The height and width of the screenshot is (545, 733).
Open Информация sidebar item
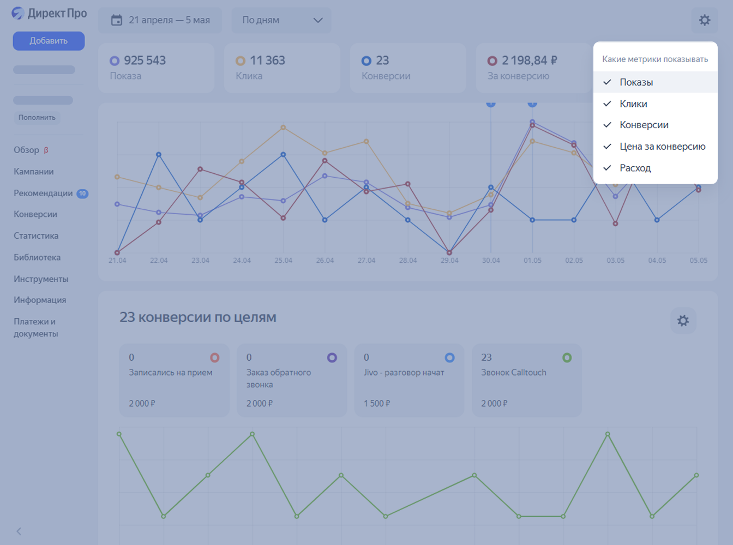(x=40, y=300)
